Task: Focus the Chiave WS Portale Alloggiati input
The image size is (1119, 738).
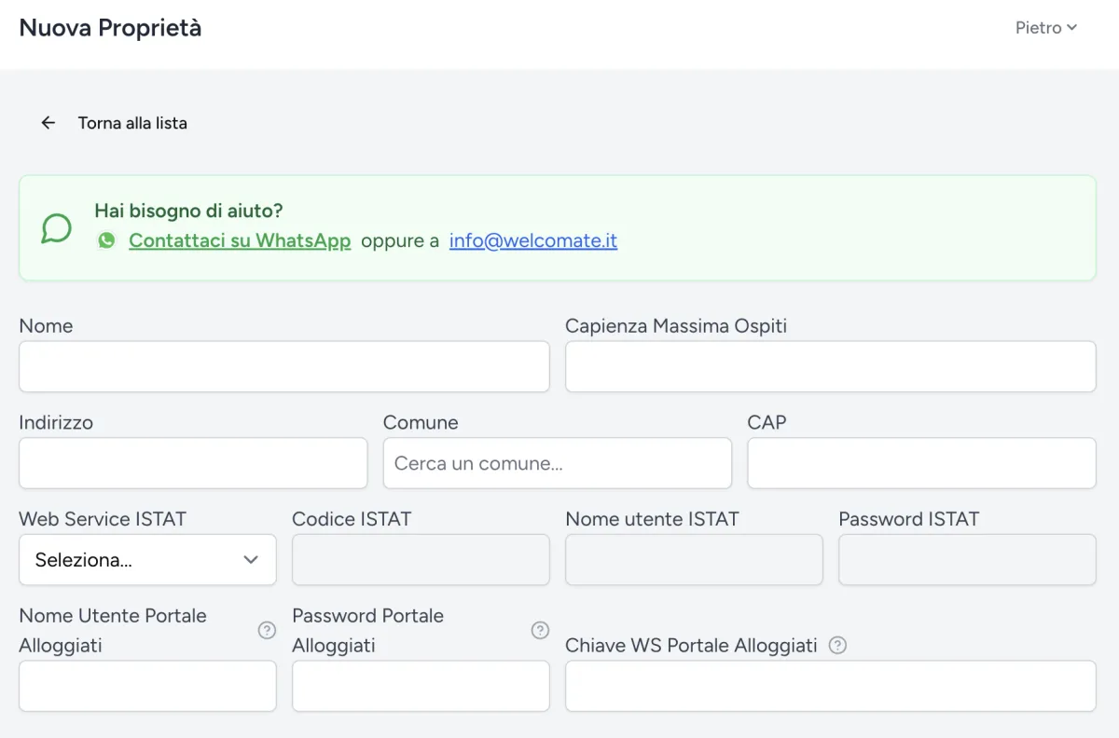Action: click(x=830, y=687)
